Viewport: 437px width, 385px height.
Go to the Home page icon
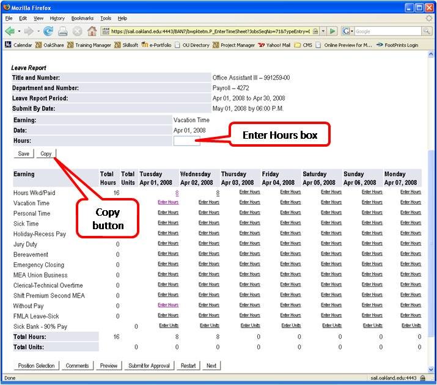[92, 31]
